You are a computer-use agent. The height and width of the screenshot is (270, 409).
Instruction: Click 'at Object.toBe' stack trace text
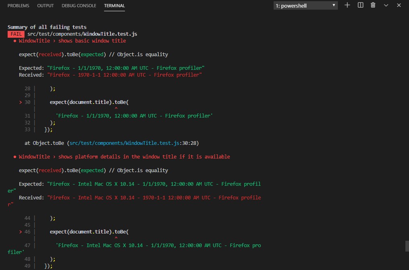[44, 143]
